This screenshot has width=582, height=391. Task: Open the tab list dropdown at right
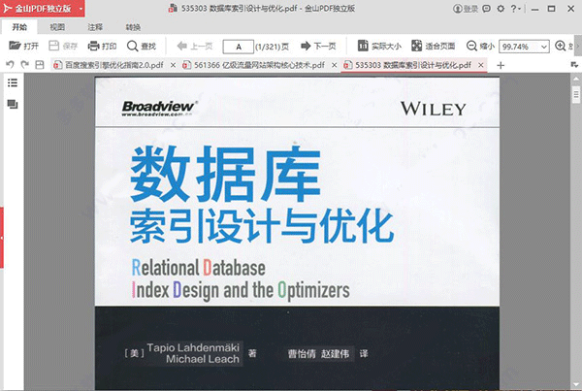pyautogui.click(x=574, y=65)
